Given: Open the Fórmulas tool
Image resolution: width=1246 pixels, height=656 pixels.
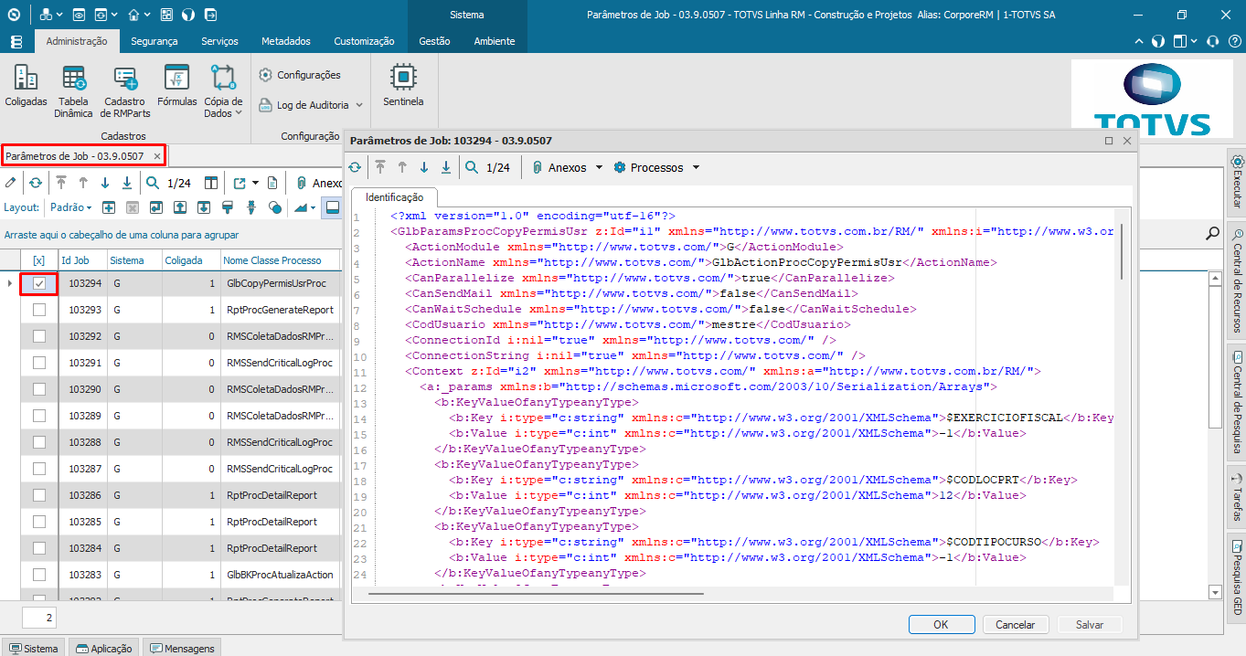Looking at the screenshot, I should [176, 87].
